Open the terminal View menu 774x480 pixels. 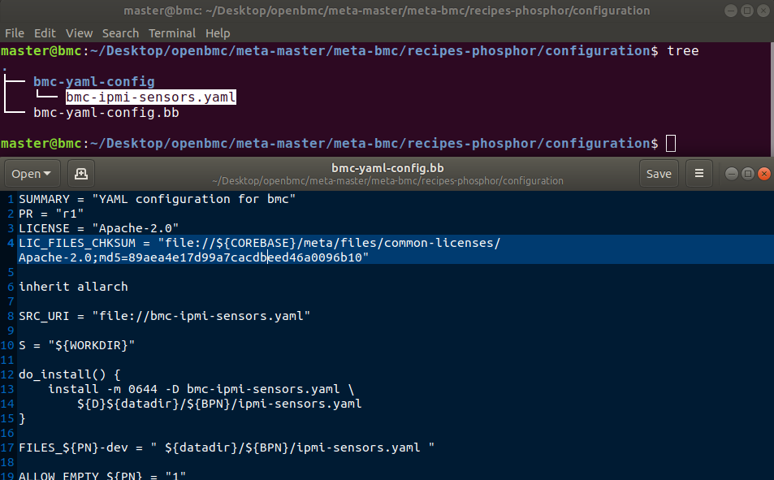(79, 32)
